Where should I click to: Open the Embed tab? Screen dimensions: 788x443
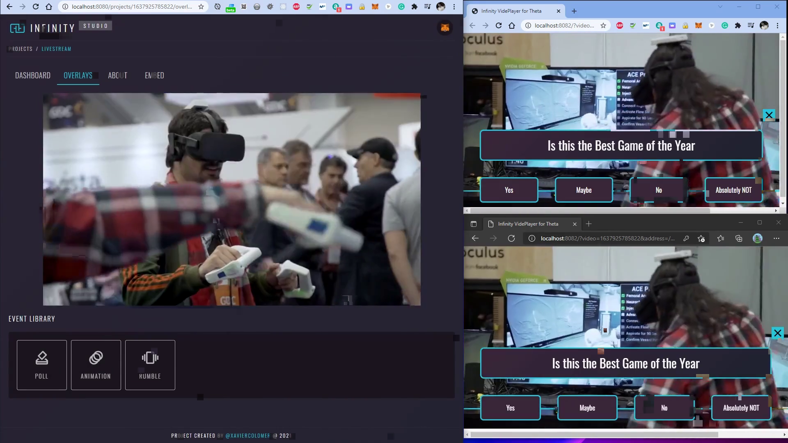[x=154, y=75]
